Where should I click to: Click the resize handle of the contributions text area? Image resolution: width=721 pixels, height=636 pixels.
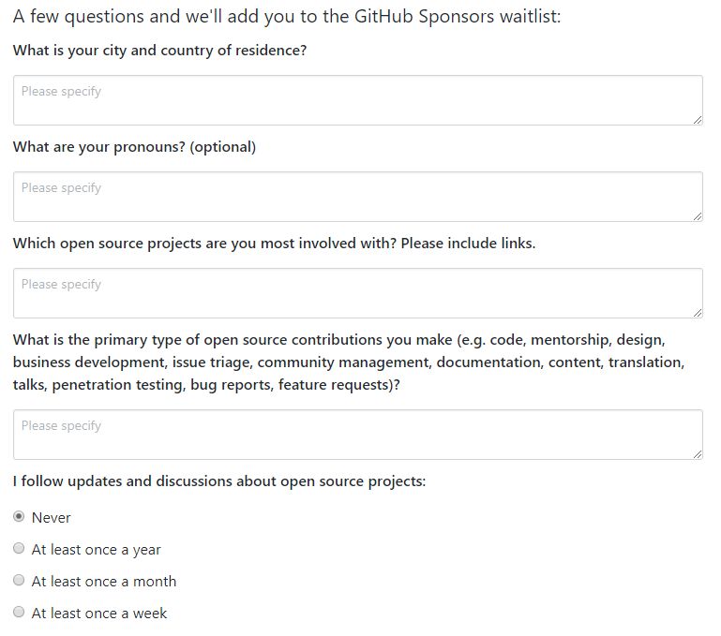coord(698,454)
